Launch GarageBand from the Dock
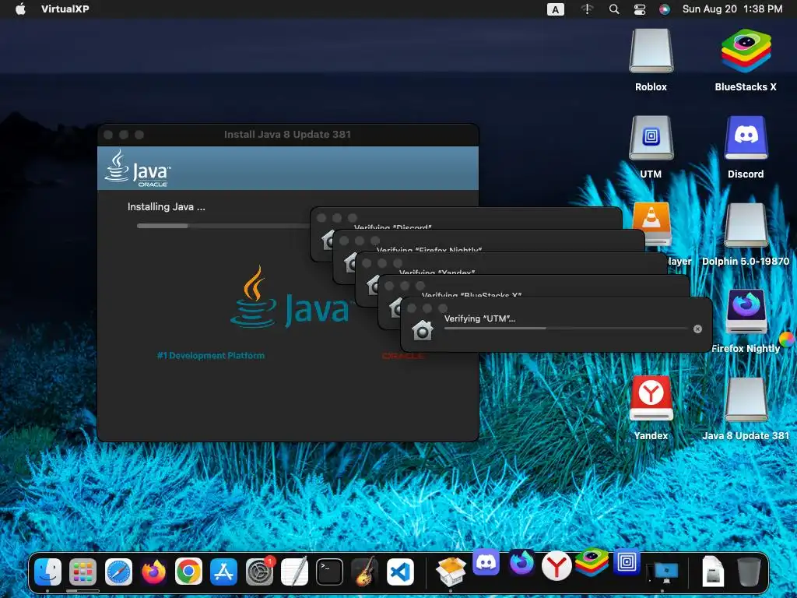Image resolution: width=797 pixels, height=598 pixels. pyautogui.click(x=365, y=572)
